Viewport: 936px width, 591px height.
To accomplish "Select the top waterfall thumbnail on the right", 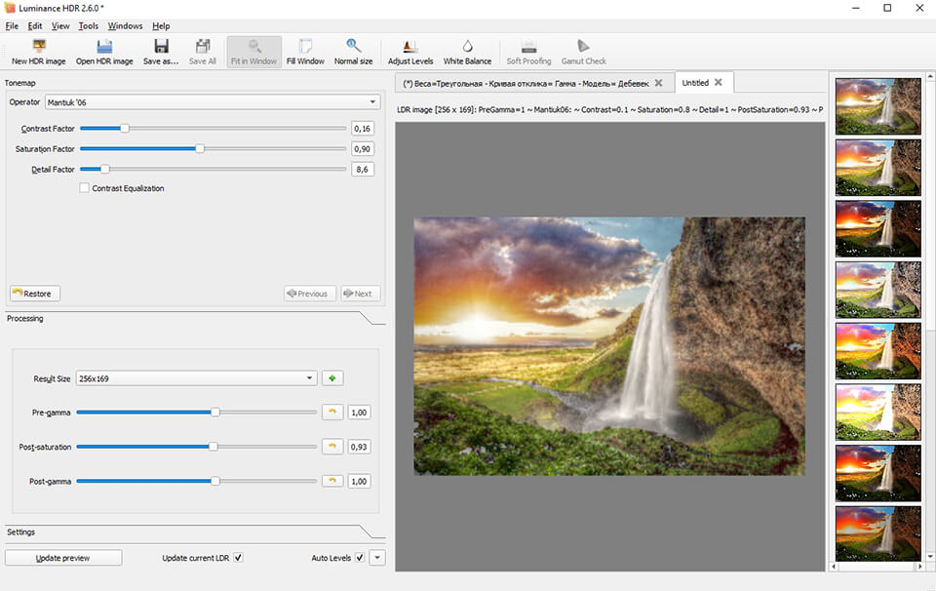I will pyautogui.click(x=877, y=105).
